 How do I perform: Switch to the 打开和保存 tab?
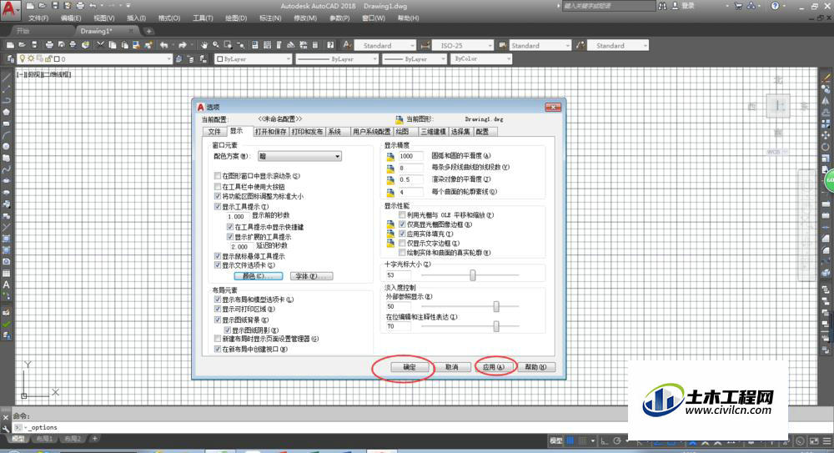tap(271, 132)
